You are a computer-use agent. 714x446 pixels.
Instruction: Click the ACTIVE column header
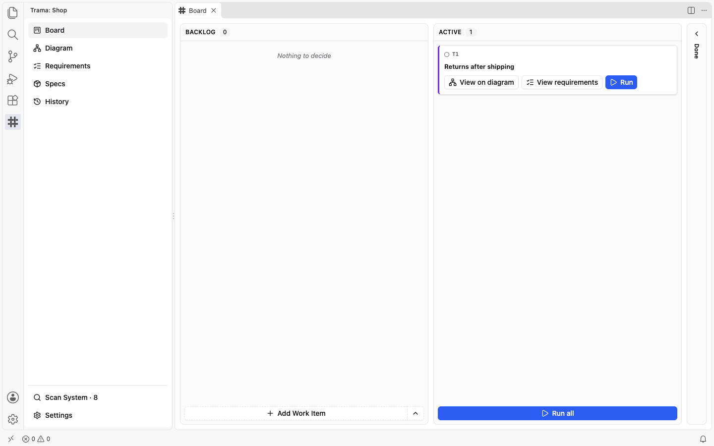(x=450, y=32)
